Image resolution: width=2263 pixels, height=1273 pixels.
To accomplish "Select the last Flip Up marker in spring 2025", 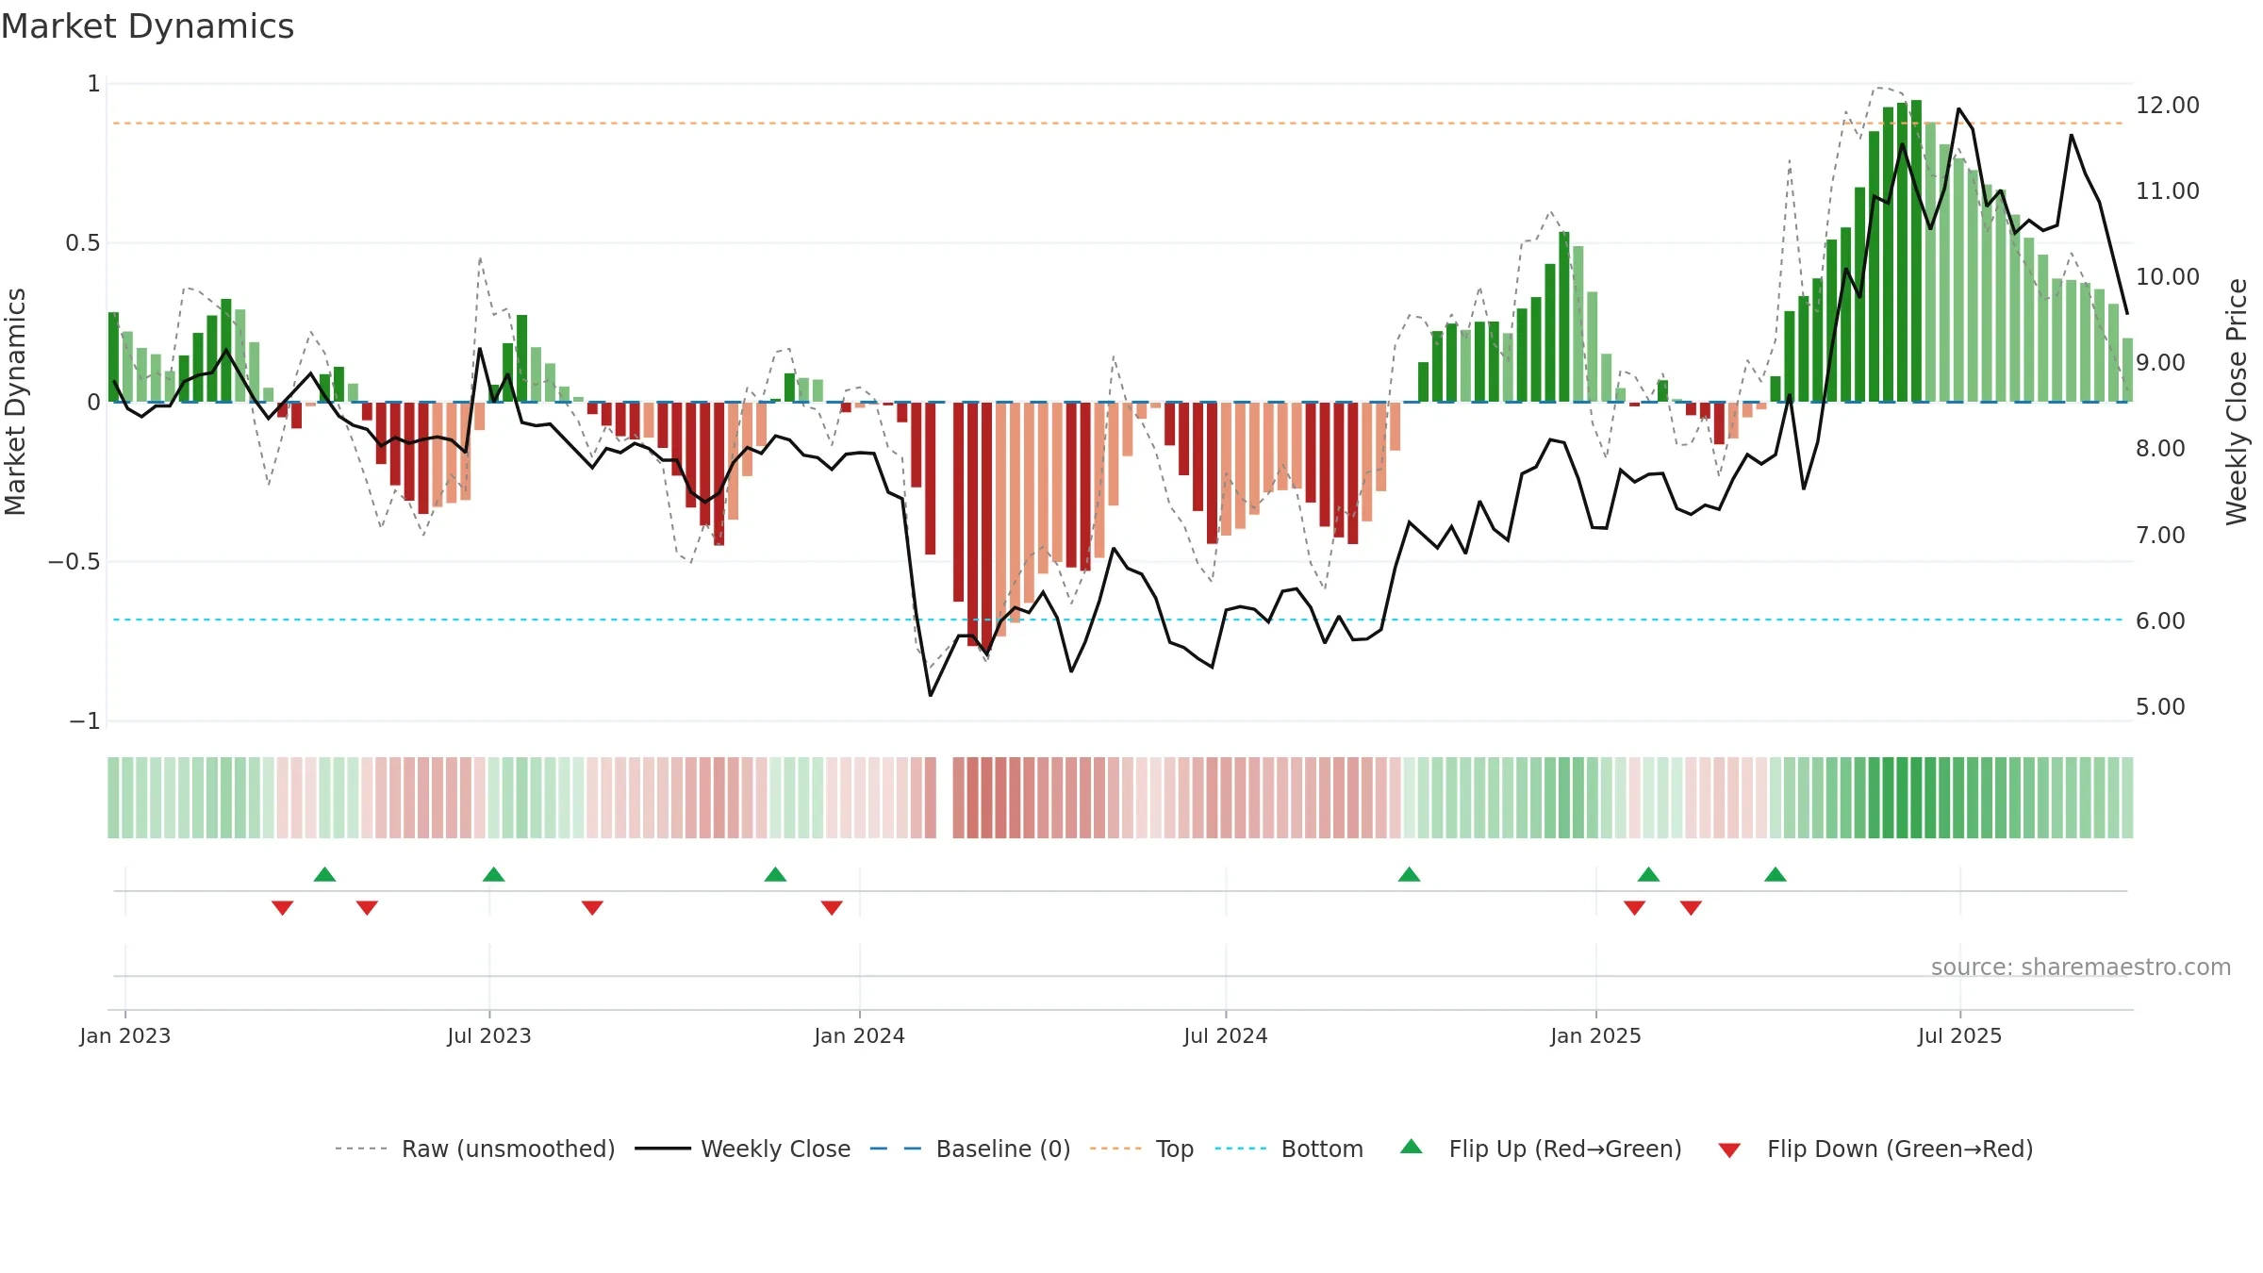I will [1776, 874].
